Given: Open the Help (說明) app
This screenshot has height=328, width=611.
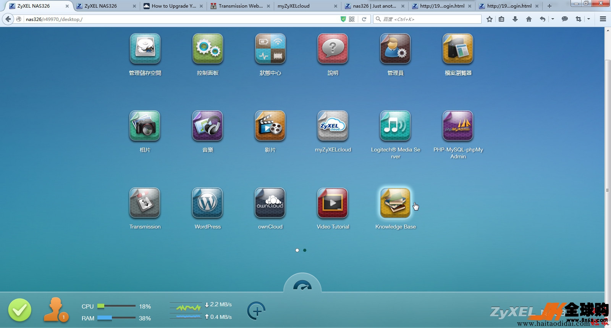Looking at the screenshot, I should point(333,49).
